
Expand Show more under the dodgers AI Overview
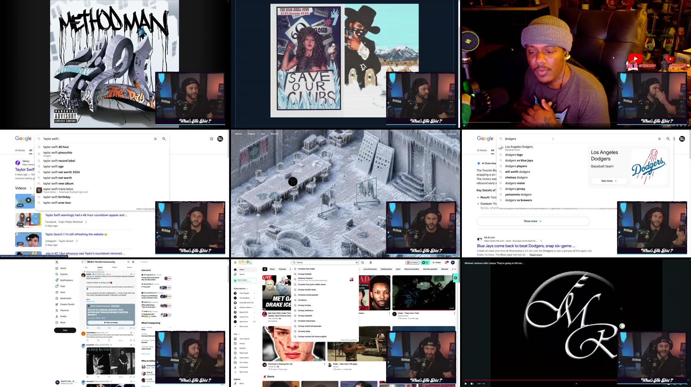point(533,221)
